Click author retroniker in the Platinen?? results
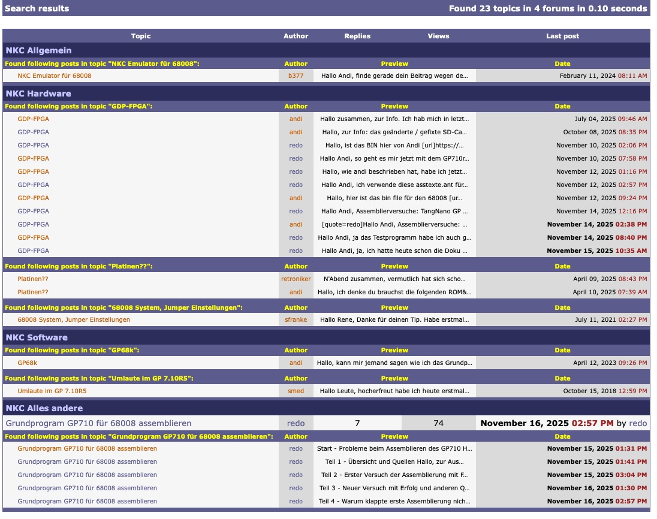This screenshot has width=657, height=519. click(296, 279)
